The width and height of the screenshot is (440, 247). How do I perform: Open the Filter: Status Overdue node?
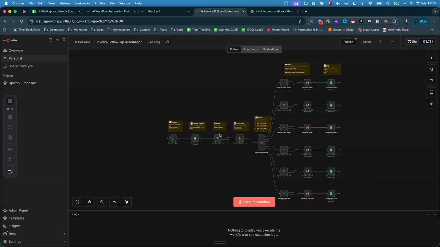click(x=218, y=138)
